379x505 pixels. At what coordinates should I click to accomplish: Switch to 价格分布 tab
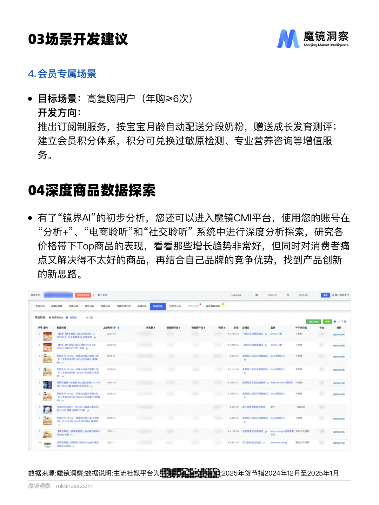point(73,306)
